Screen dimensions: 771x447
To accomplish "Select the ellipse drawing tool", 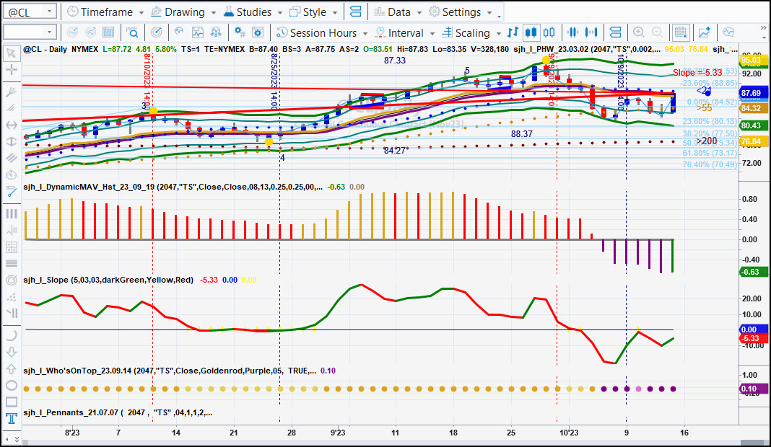I will click(x=11, y=385).
